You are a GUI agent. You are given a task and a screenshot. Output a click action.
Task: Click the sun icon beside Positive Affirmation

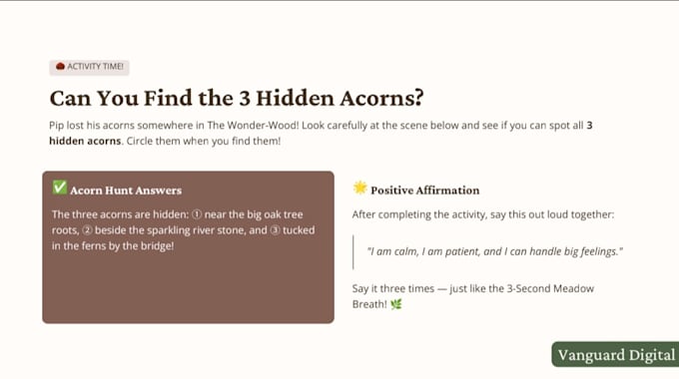(359, 188)
